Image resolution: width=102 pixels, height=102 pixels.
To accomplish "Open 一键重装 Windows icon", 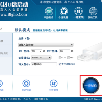I will [x=78, y=12].
